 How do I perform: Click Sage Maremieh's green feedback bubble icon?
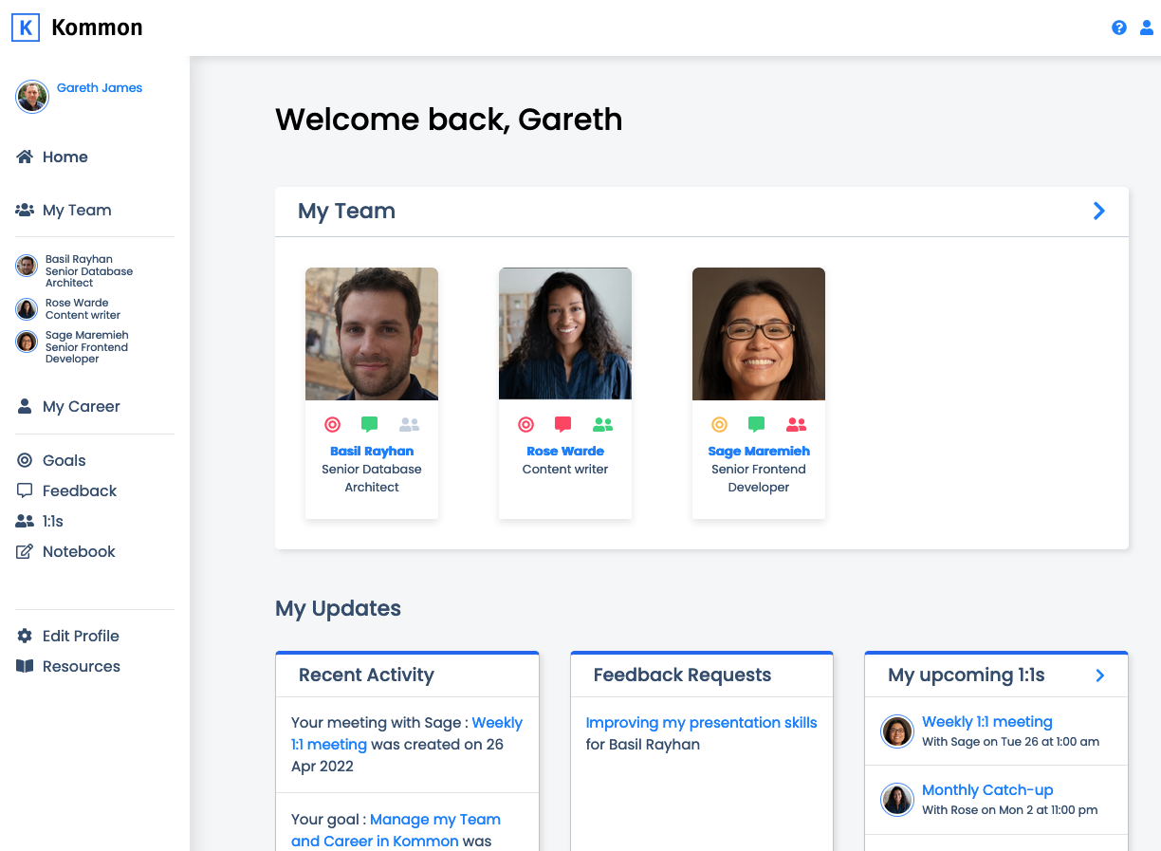click(x=757, y=424)
